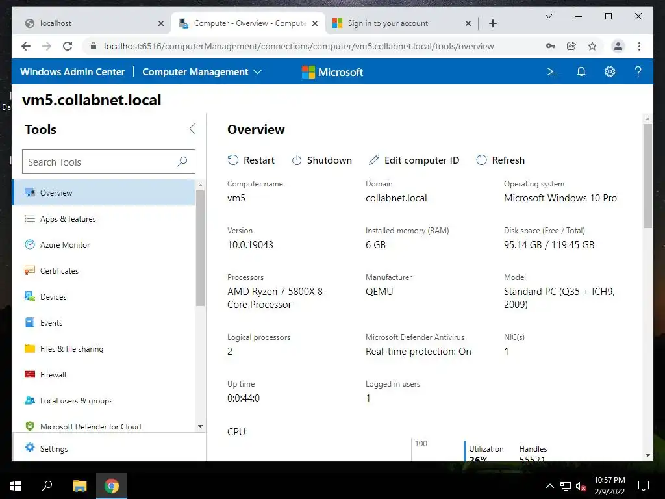Open PowerShell from the header bar

point(552,71)
